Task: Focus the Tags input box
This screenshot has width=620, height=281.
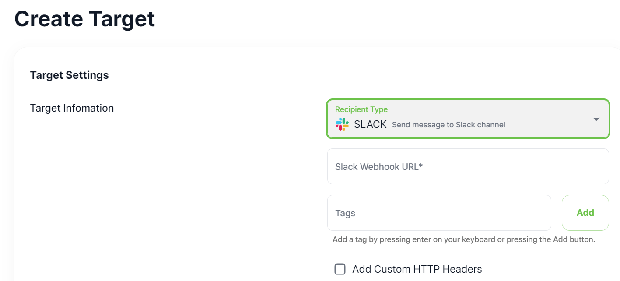Action: 439,213
